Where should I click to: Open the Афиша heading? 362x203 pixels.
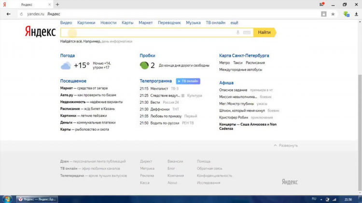click(x=226, y=83)
